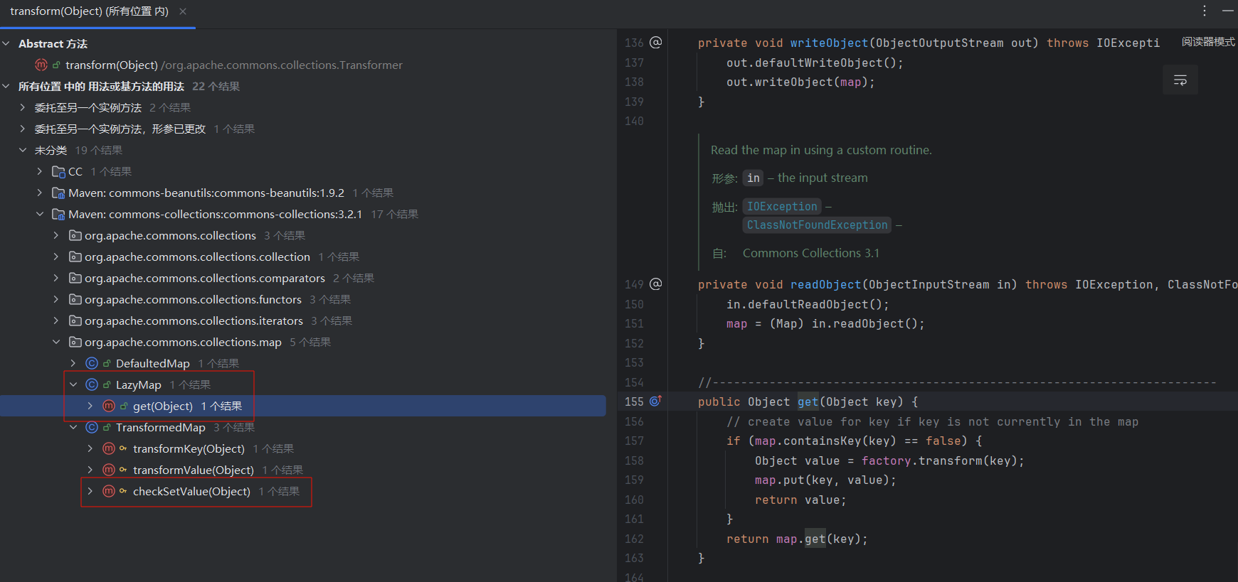The image size is (1238, 582).
Task: Select the transform(Object) results tab
Action: pyautogui.click(x=89, y=11)
